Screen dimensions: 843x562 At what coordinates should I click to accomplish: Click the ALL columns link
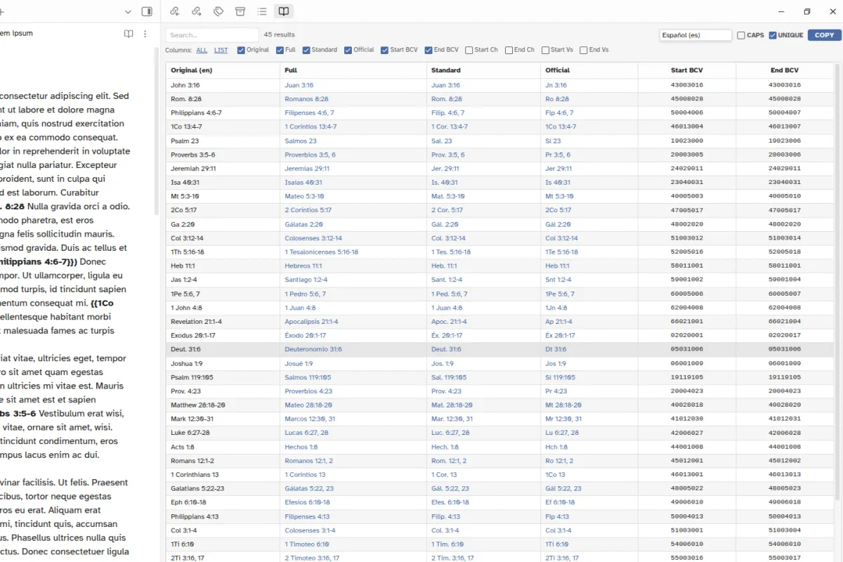click(x=202, y=50)
